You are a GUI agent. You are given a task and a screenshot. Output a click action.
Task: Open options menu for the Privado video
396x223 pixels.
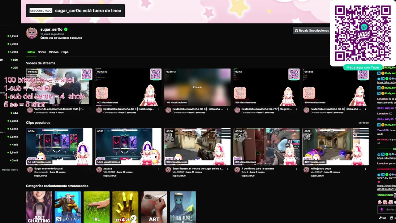tap(227, 109)
